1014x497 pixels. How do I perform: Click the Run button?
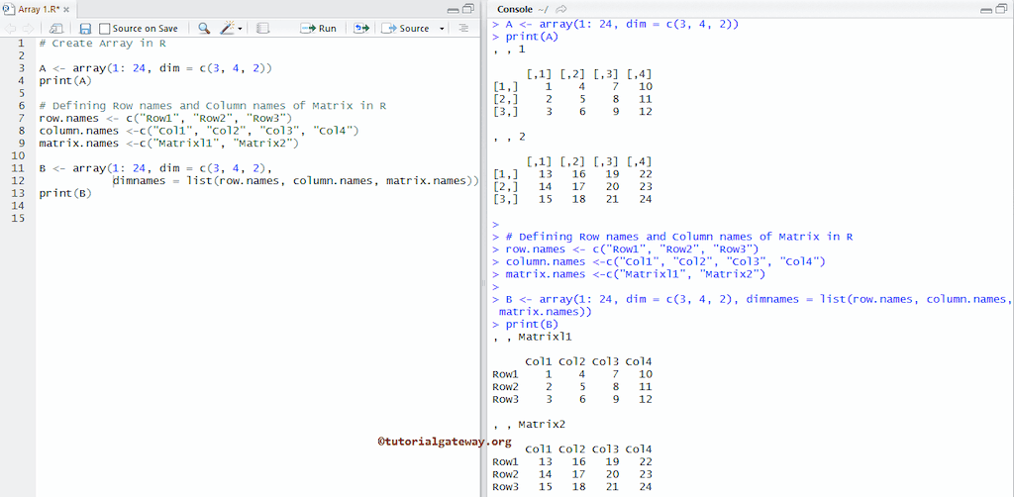(x=319, y=29)
